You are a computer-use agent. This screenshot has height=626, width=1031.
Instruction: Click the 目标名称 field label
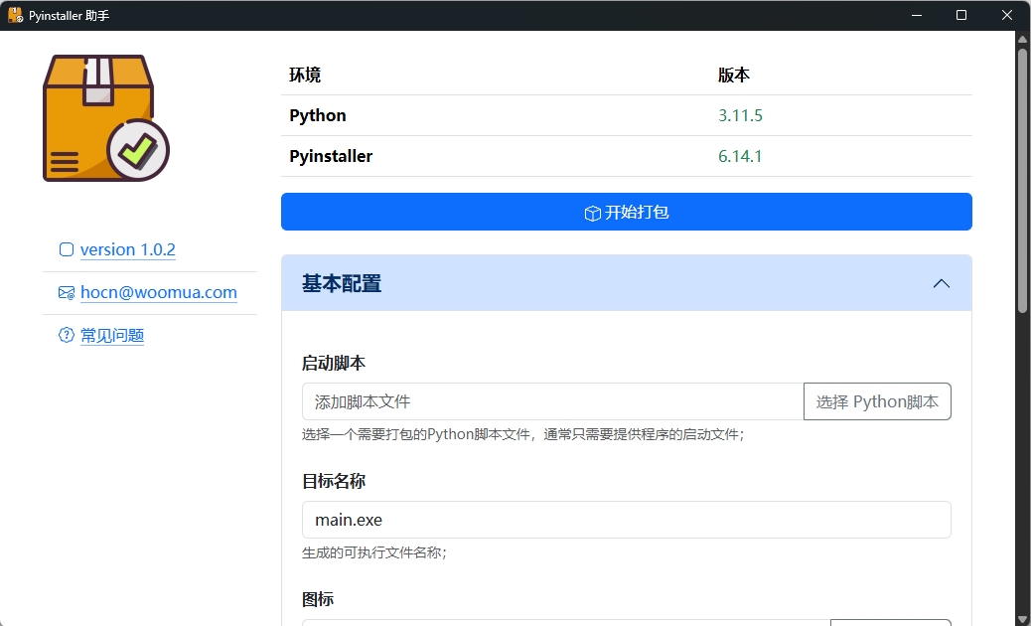pyautogui.click(x=334, y=481)
